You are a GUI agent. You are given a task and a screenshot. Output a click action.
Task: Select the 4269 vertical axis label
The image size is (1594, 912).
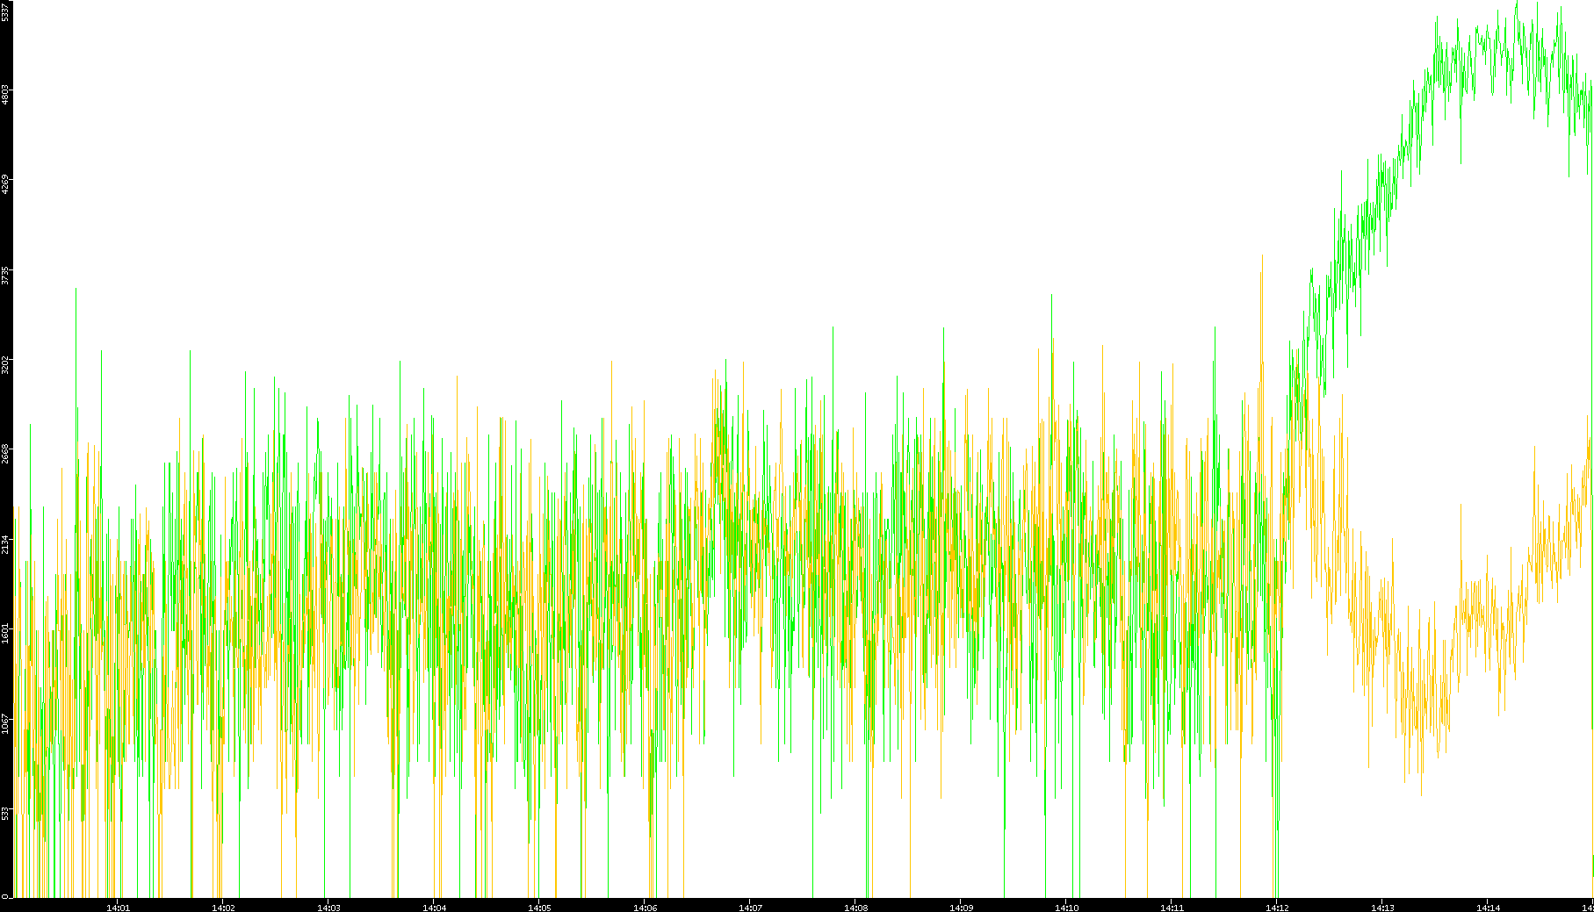[5, 185]
